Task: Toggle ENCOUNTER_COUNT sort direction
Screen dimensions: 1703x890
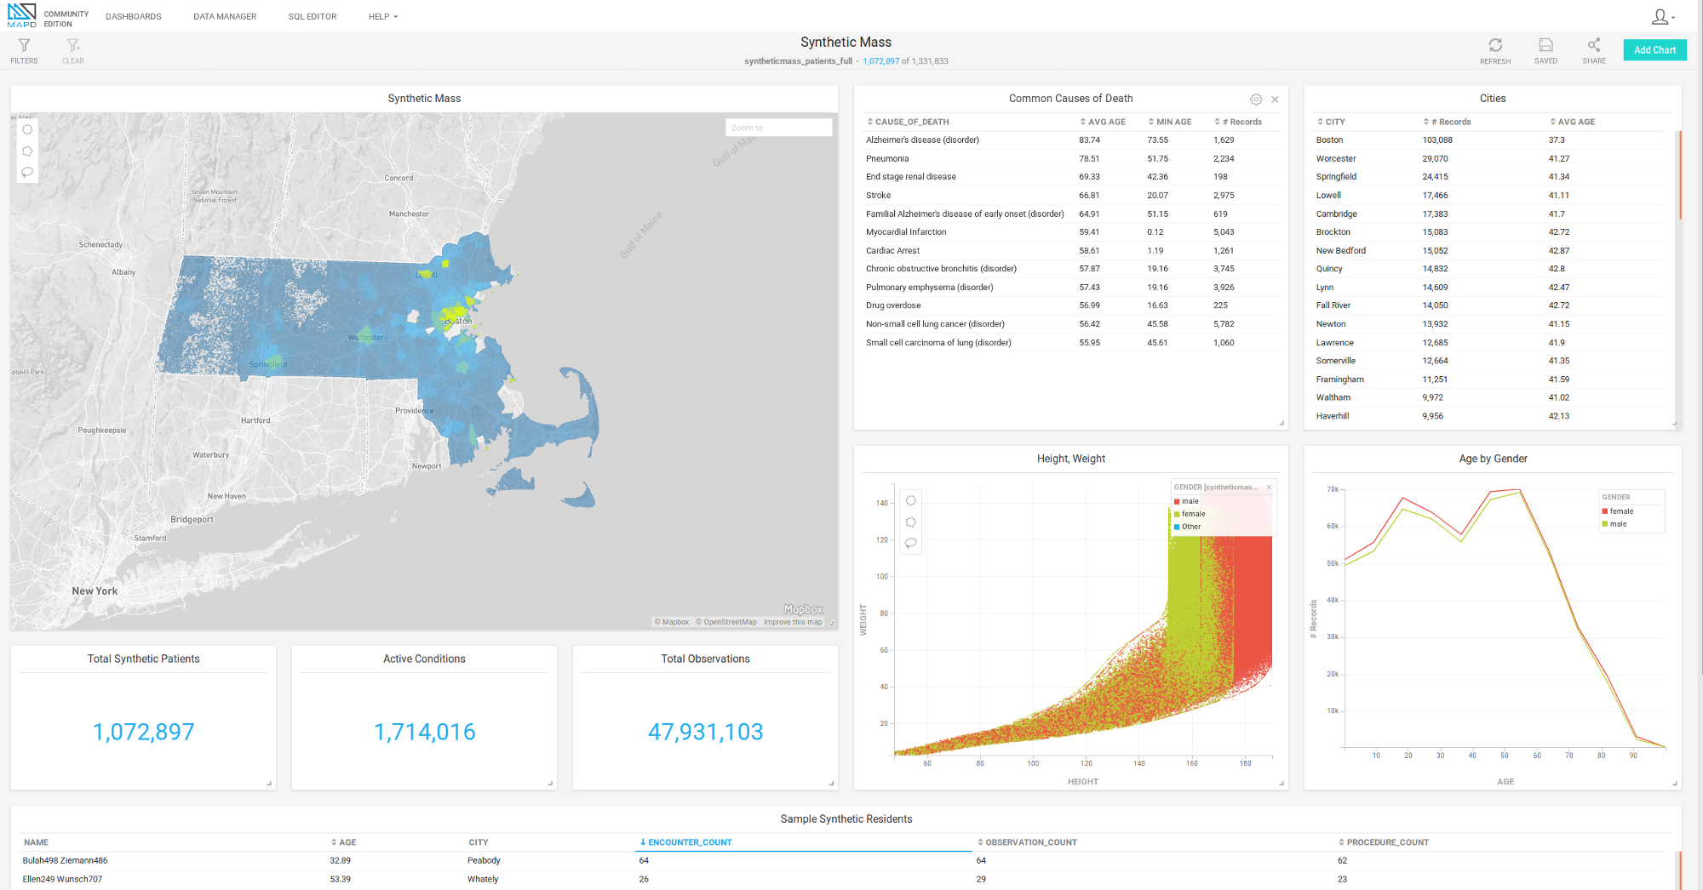Action: click(x=685, y=842)
